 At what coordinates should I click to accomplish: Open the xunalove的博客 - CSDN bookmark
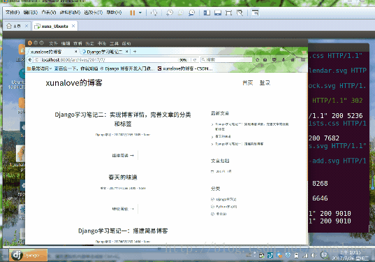click(x=185, y=68)
